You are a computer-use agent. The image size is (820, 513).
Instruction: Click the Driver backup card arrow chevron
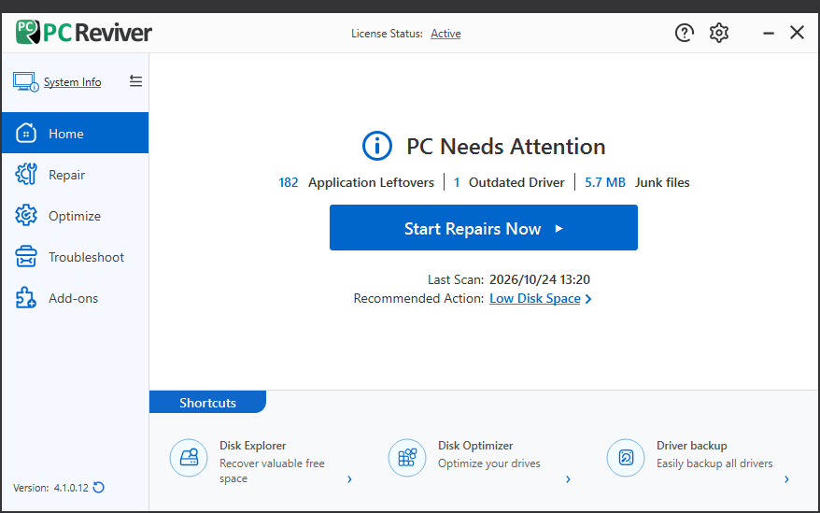coord(787,479)
